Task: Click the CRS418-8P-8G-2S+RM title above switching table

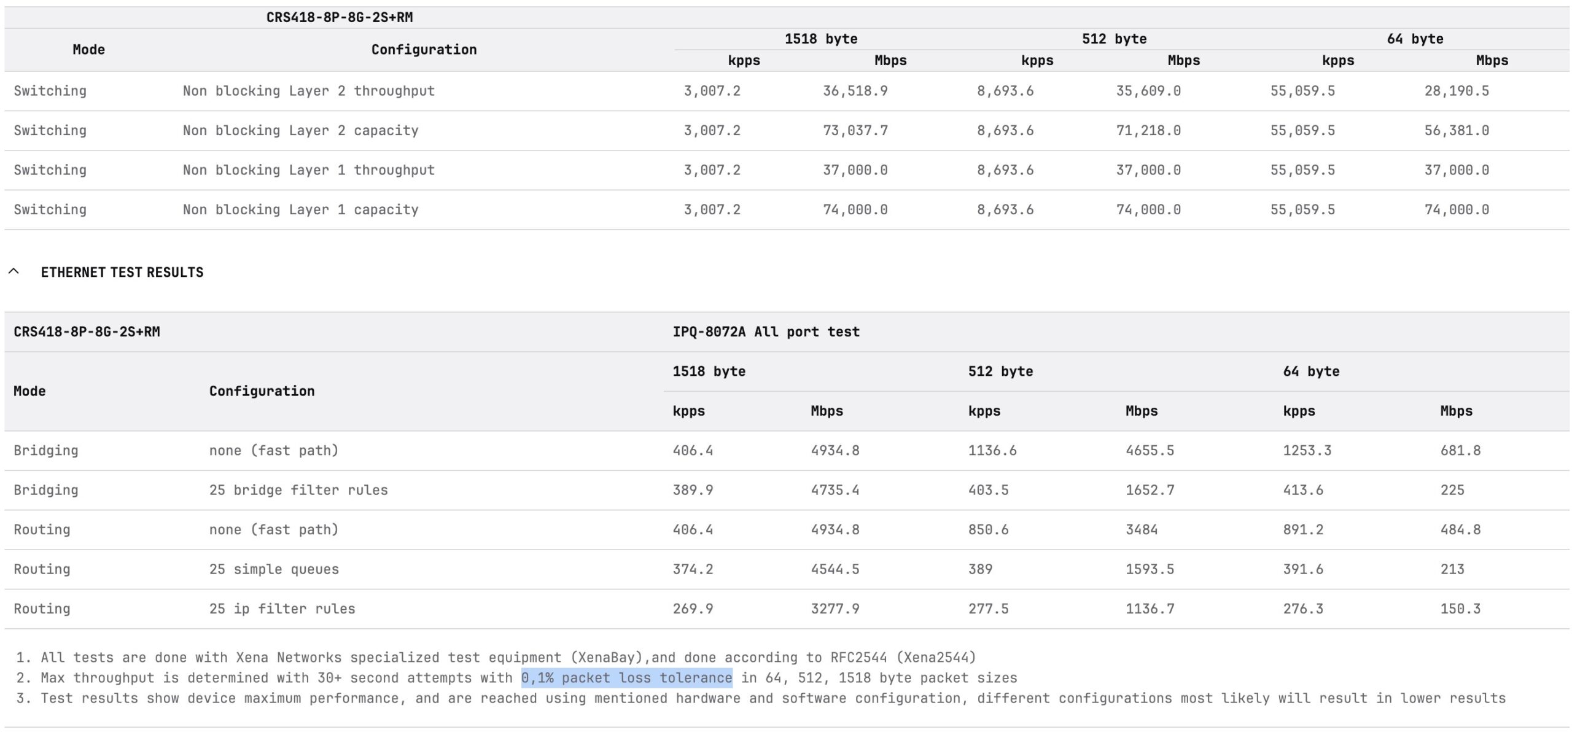Action: (339, 17)
